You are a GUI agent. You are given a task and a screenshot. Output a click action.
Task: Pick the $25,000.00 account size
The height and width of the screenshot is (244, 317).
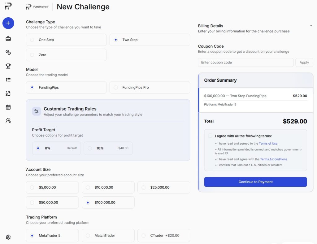(x=164, y=187)
